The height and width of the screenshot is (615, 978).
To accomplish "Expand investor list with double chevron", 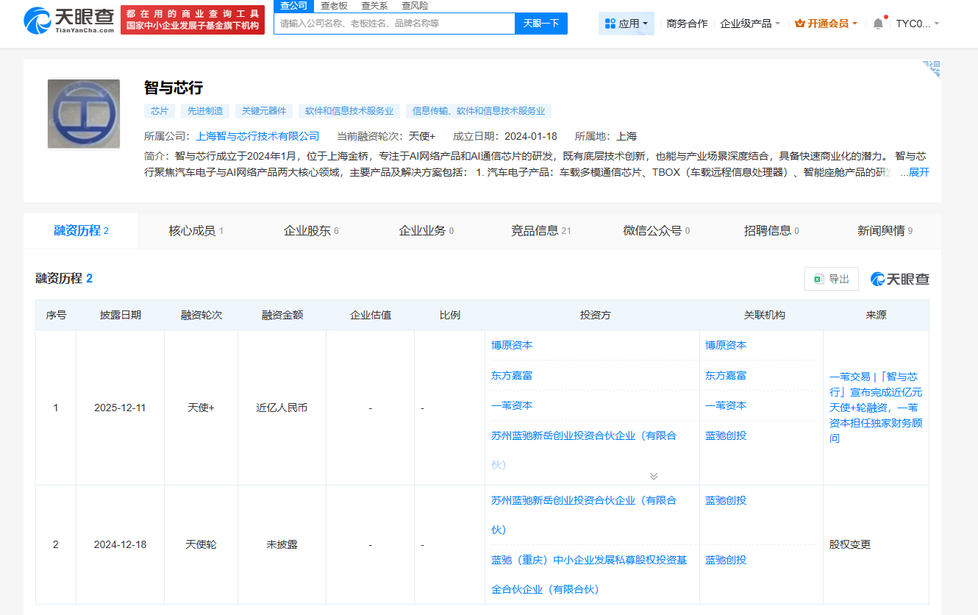I will (x=654, y=476).
